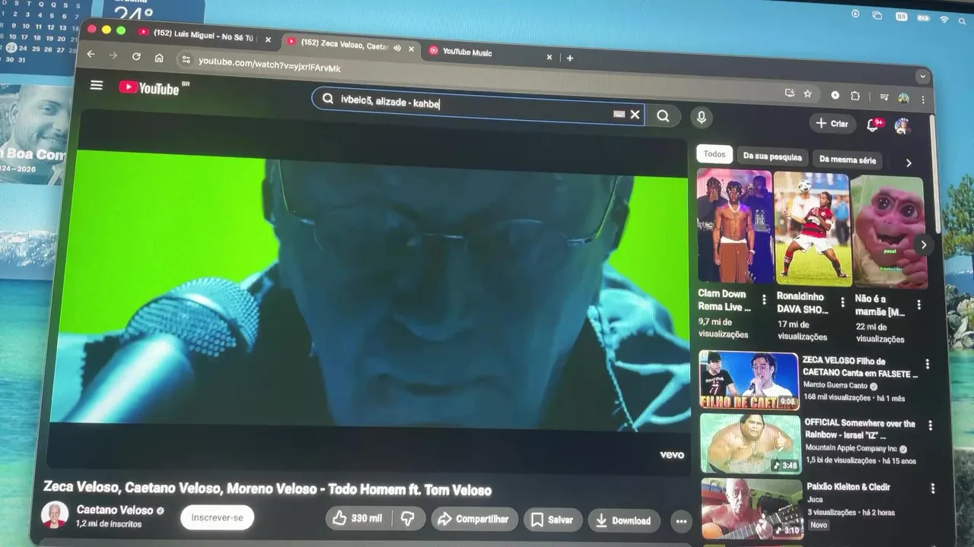Click the macOS Wi-Fi menu bar icon

[944, 18]
